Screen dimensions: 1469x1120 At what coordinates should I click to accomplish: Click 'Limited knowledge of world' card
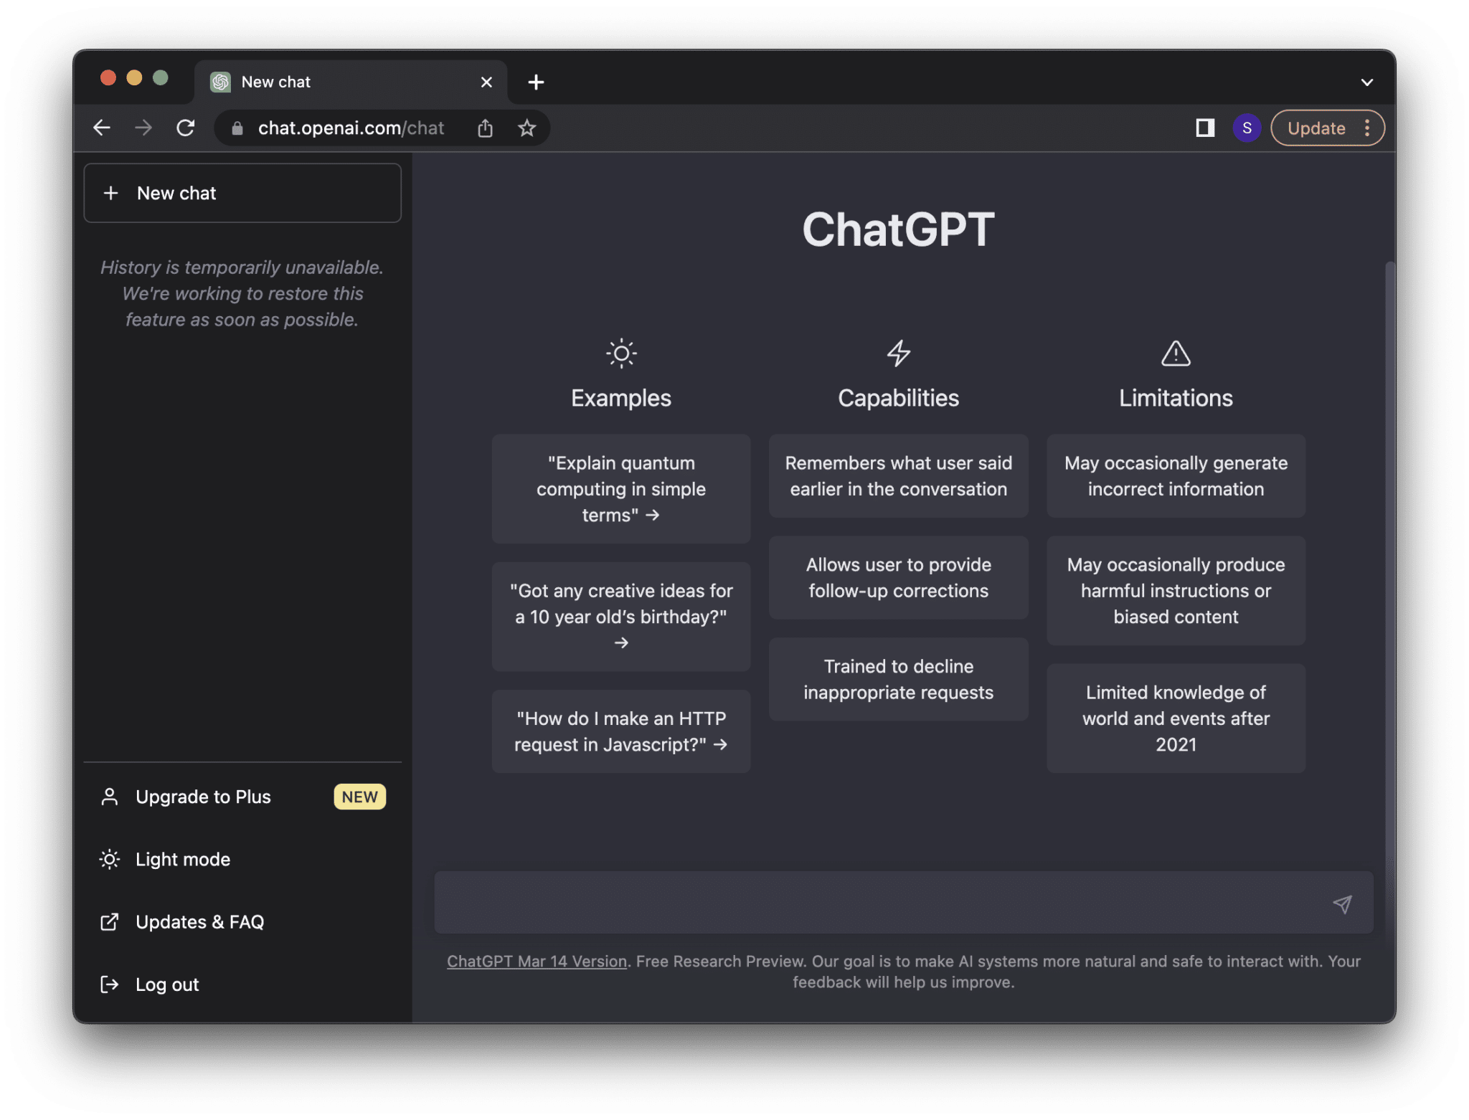1176,718
